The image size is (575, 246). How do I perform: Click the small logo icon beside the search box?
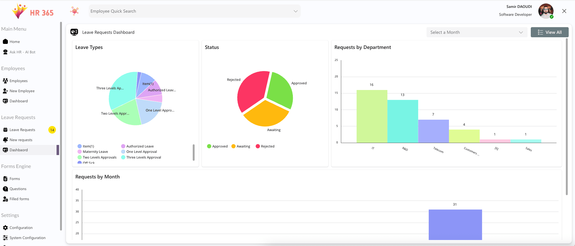coord(75,11)
